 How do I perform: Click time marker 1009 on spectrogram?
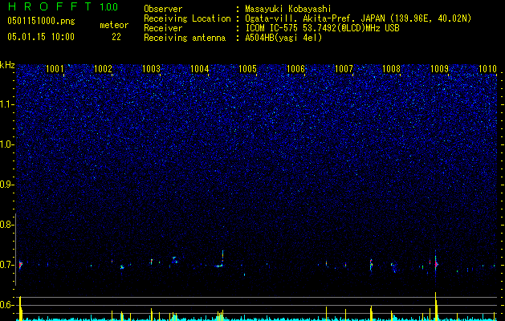coord(440,68)
